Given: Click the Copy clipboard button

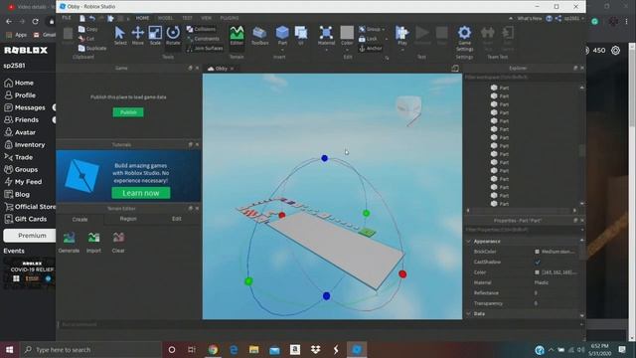Looking at the screenshot, I should click(88, 29).
